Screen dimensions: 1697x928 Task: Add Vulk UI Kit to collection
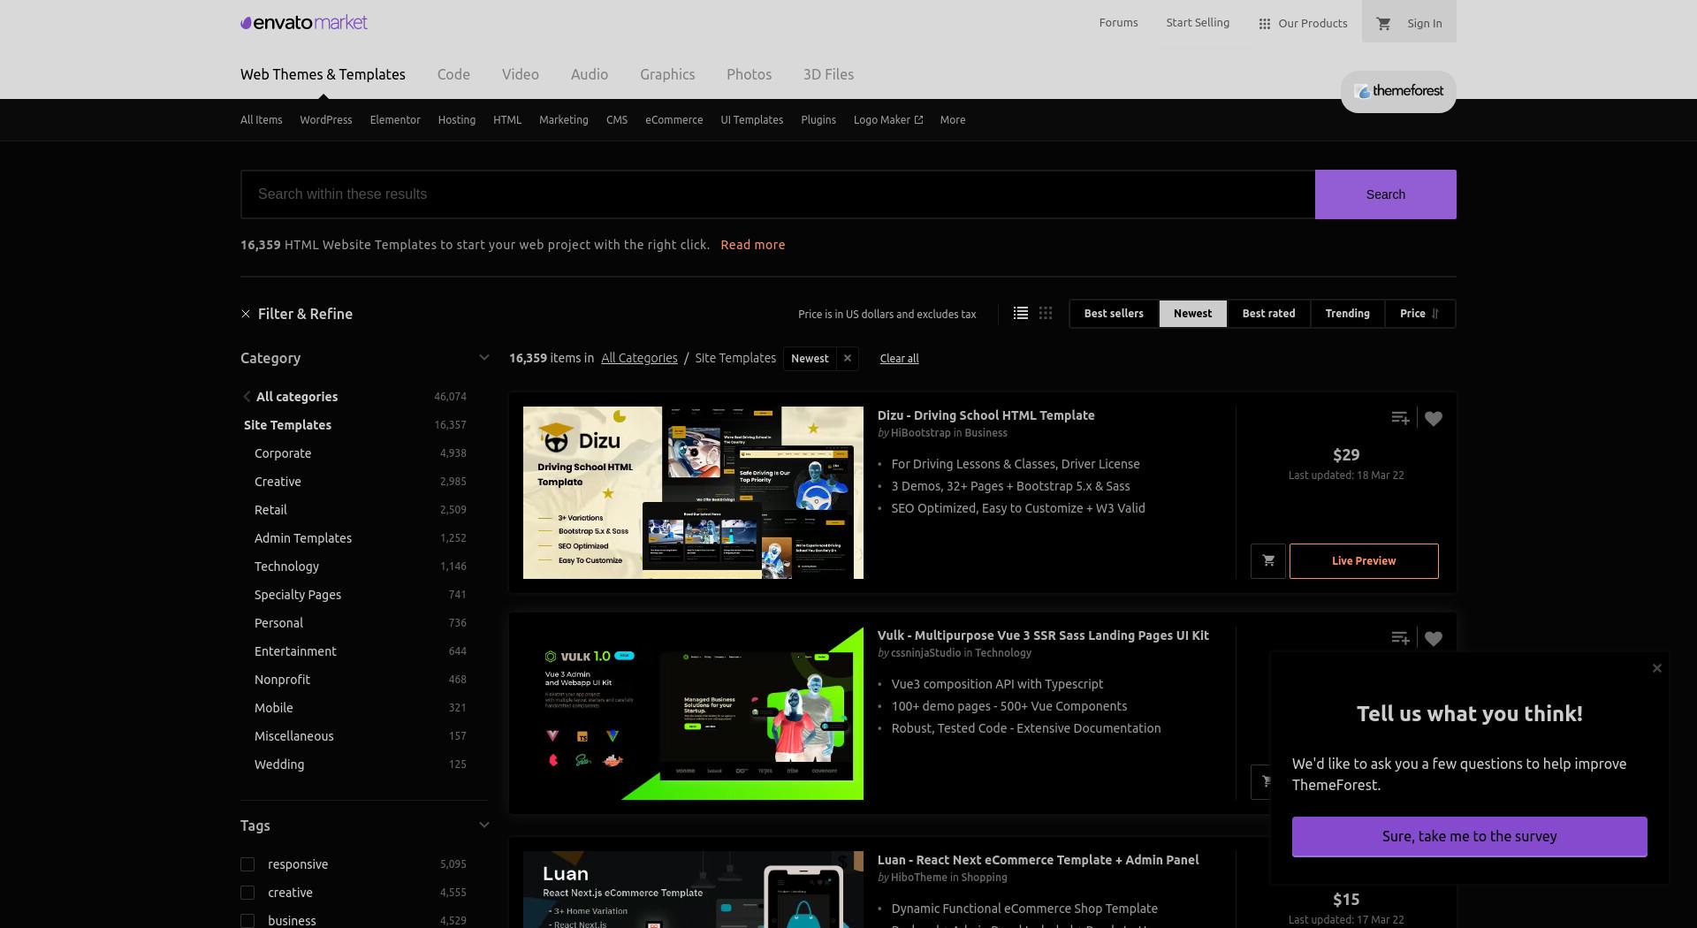[1400, 638]
